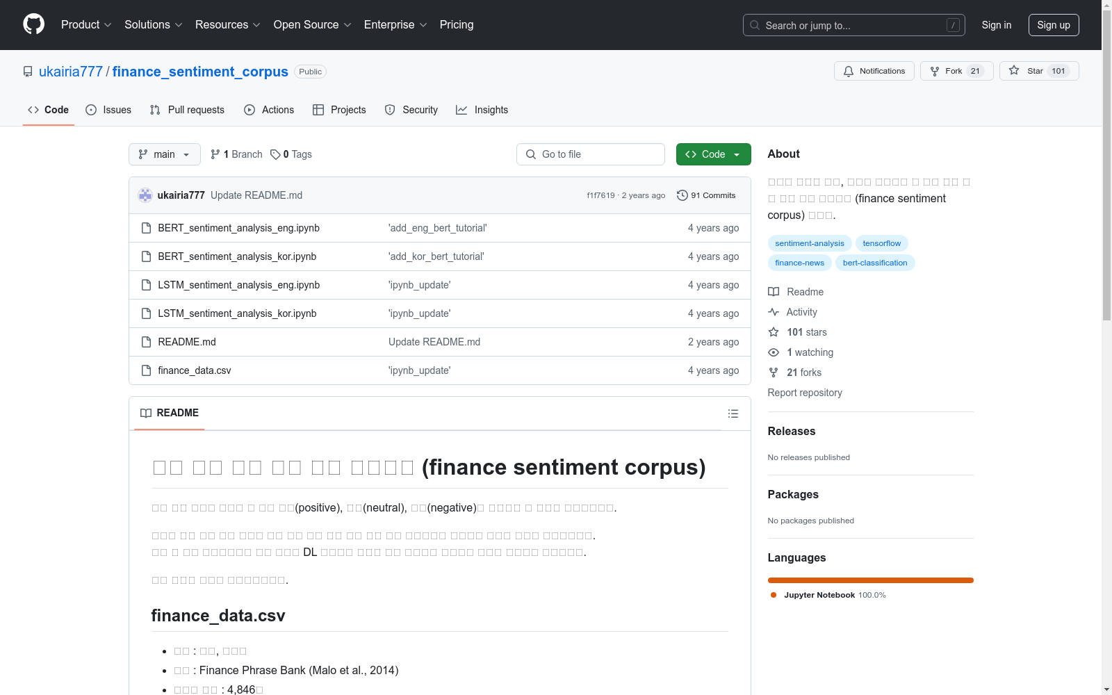Switch to the Code tab
The image size is (1112, 695).
49,110
